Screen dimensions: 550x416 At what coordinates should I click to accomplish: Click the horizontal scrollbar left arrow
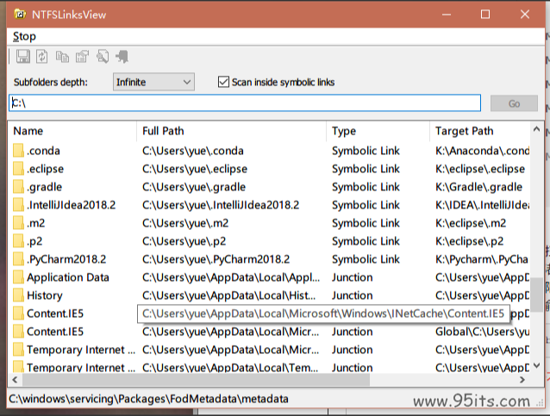pos(15,380)
